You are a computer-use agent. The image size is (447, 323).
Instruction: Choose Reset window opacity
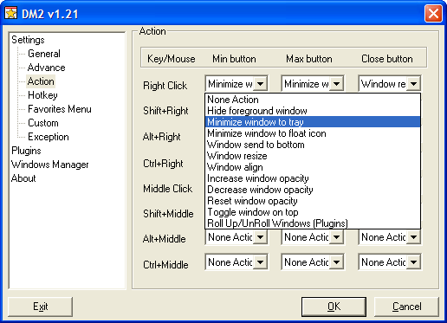tap(313, 201)
